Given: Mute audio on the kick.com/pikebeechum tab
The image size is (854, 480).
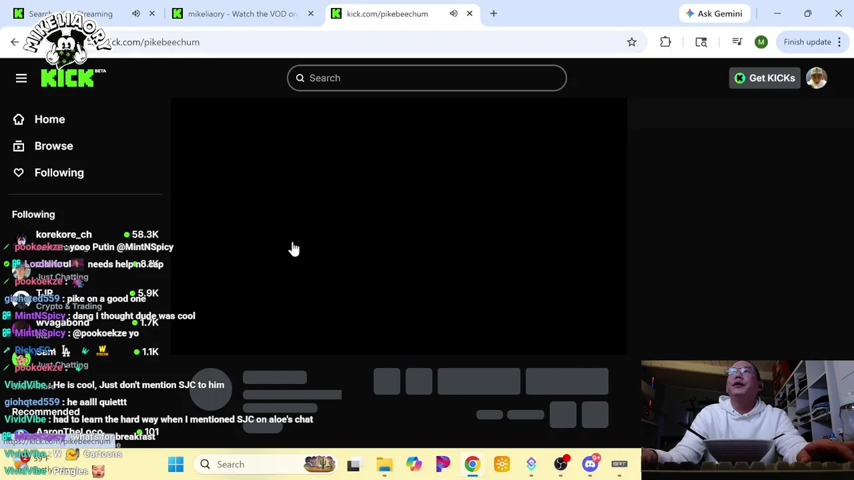Looking at the screenshot, I should [454, 13].
